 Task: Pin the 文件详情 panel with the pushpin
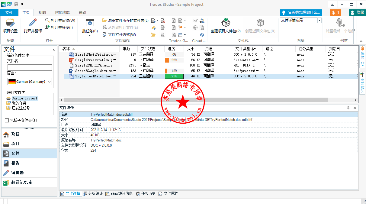(348, 108)
